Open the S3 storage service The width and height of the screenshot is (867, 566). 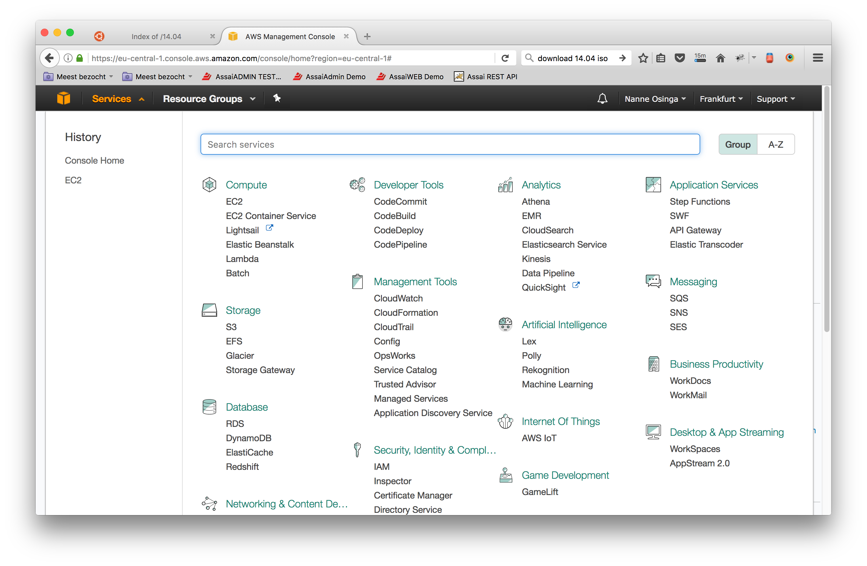pos(231,327)
